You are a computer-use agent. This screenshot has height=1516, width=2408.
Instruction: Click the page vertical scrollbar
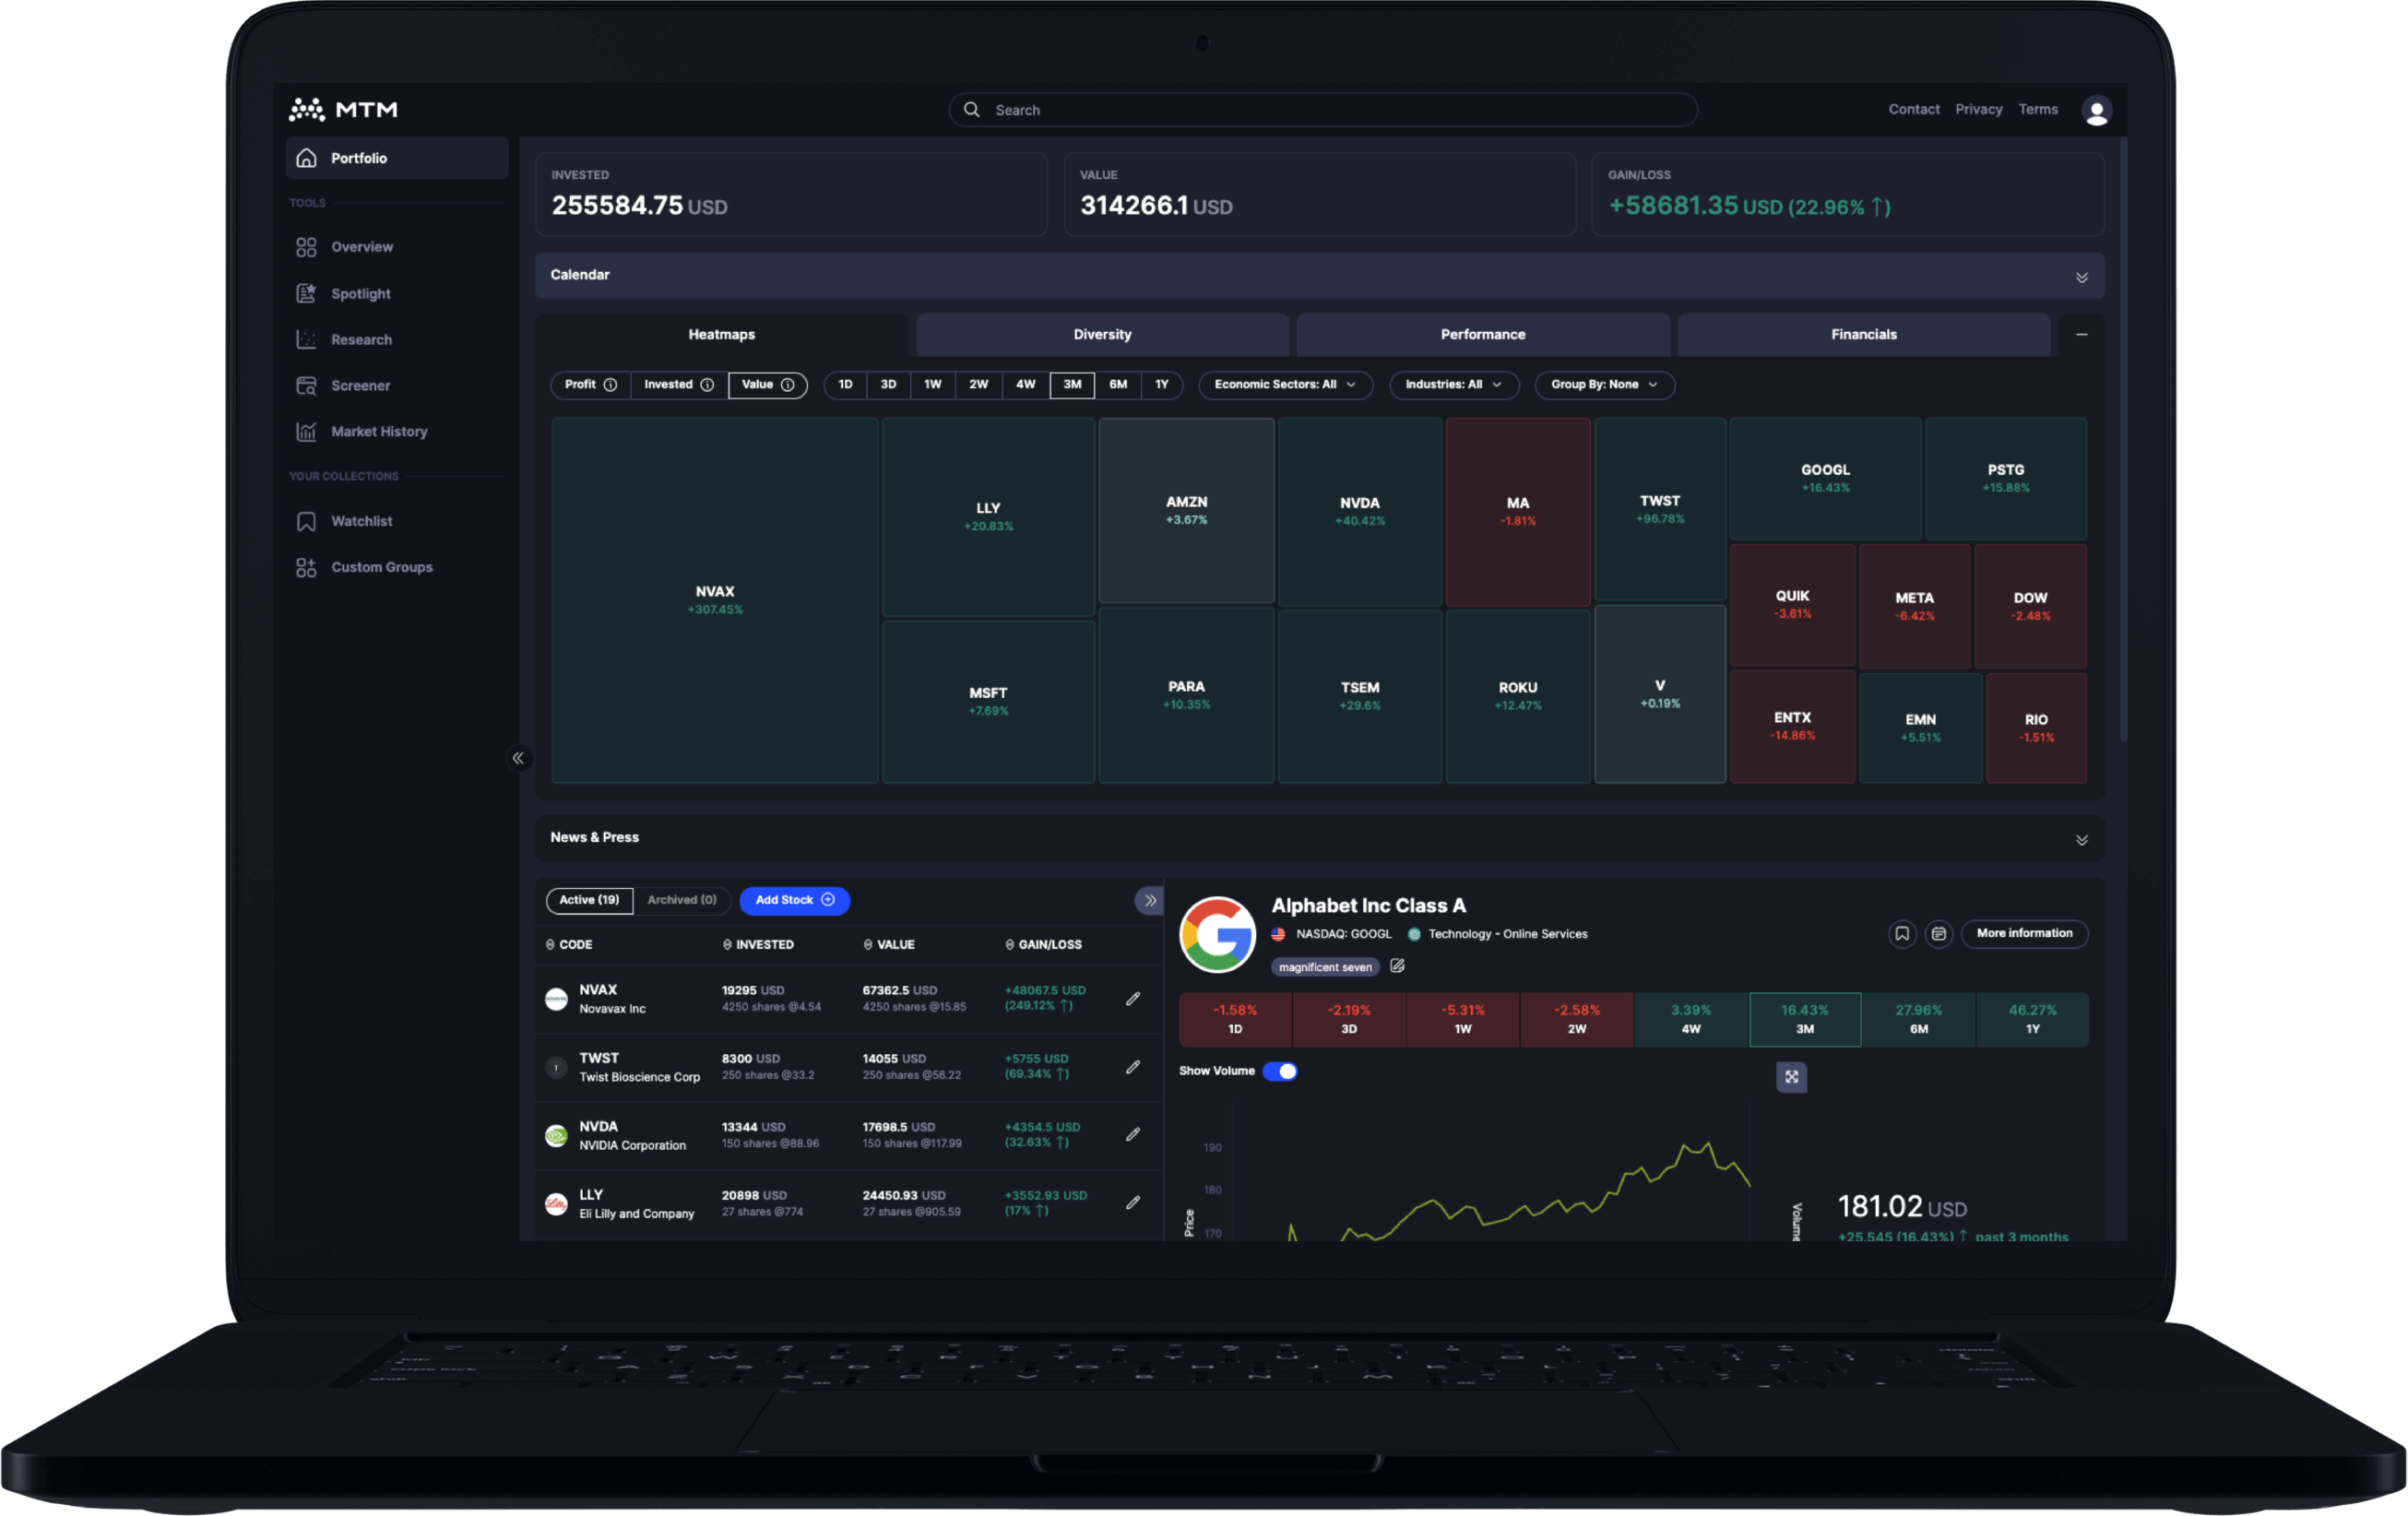point(2122,440)
